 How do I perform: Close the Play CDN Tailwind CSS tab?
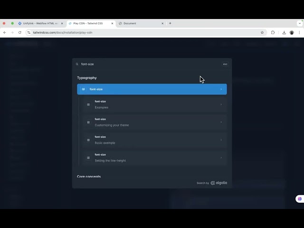[x=112, y=23]
